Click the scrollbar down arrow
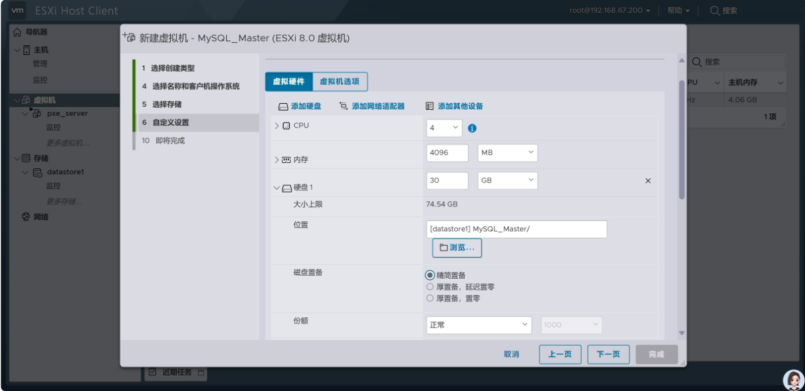 click(682, 333)
